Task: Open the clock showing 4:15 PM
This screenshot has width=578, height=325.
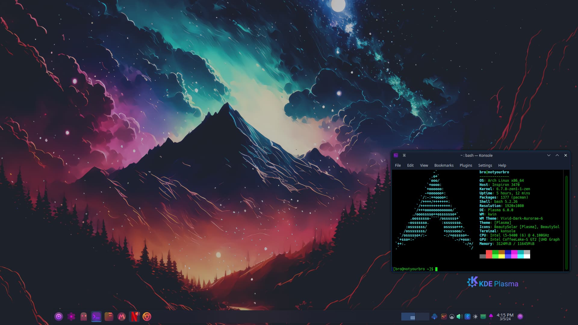Action: [505, 317]
